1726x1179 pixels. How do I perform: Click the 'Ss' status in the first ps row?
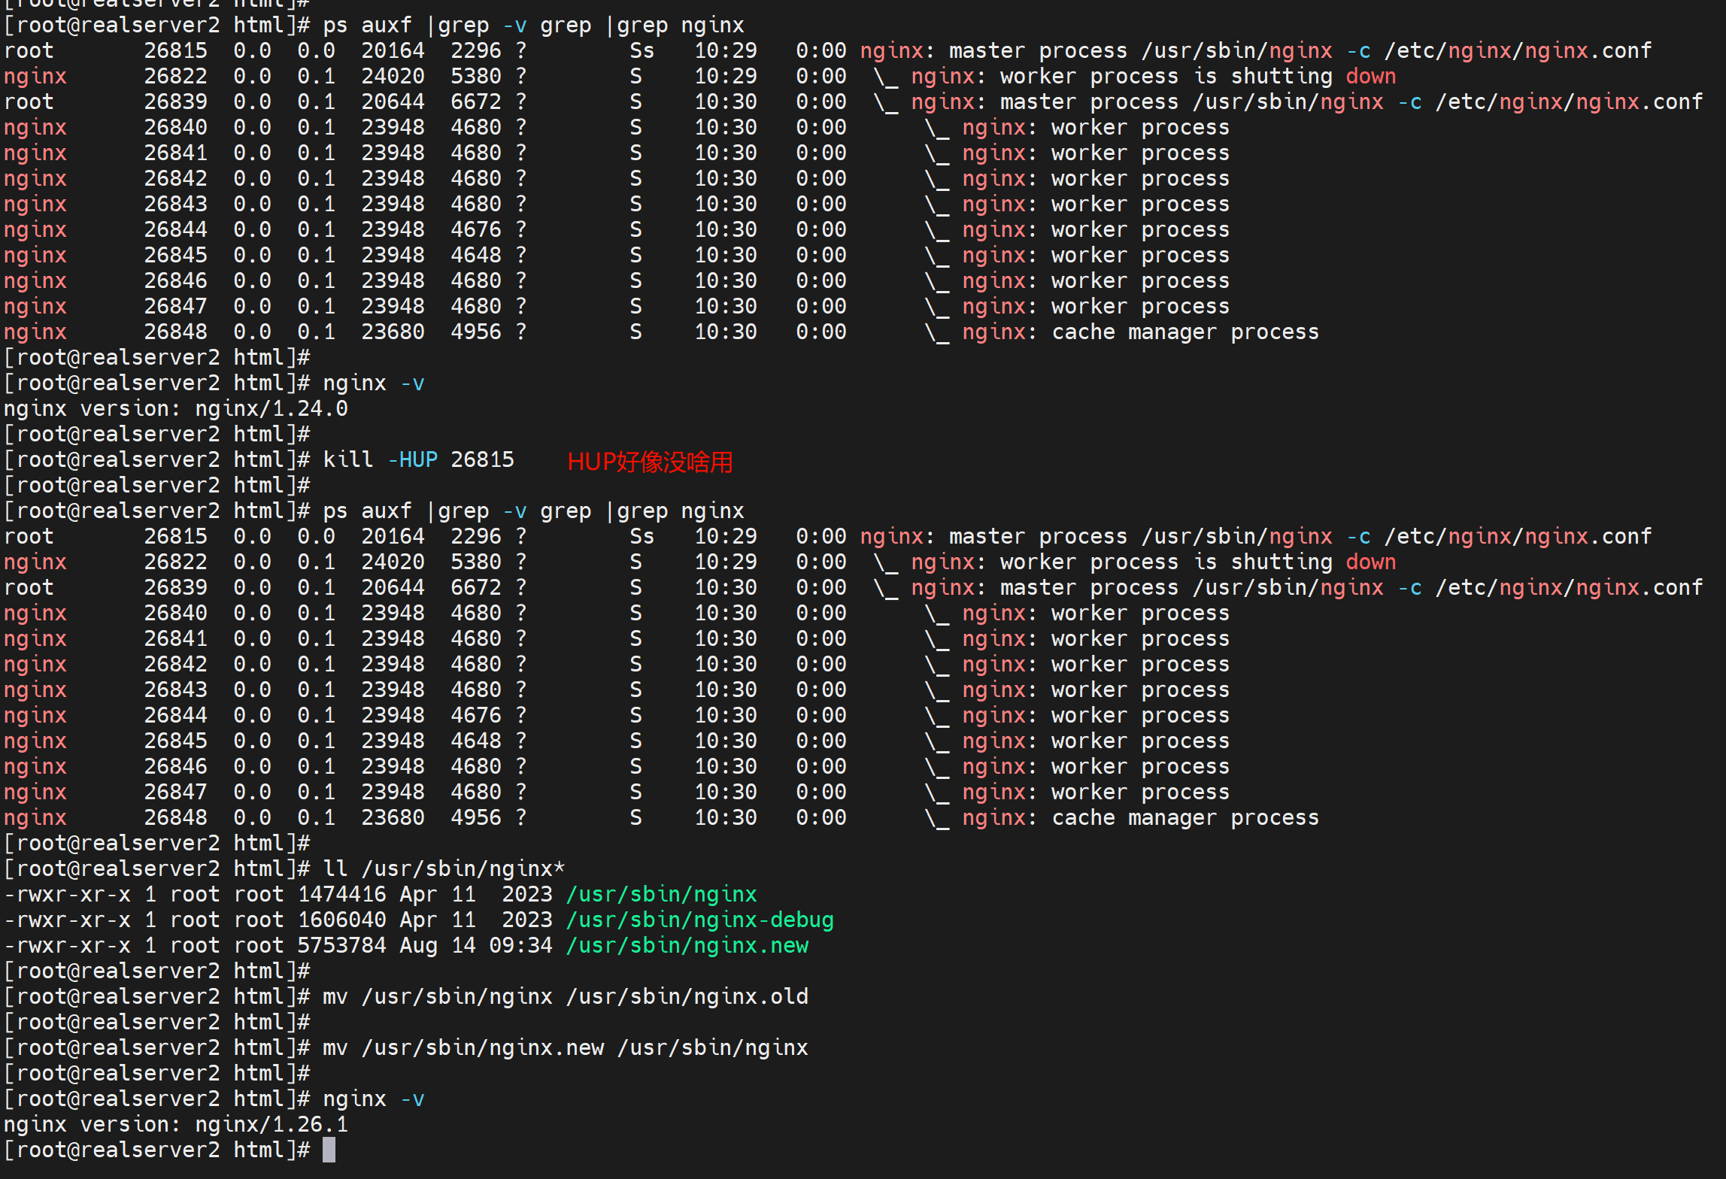coord(642,50)
